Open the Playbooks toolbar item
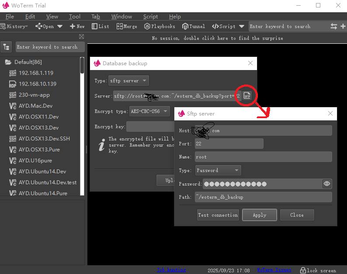The height and width of the screenshot is (274, 347). coord(160,26)
